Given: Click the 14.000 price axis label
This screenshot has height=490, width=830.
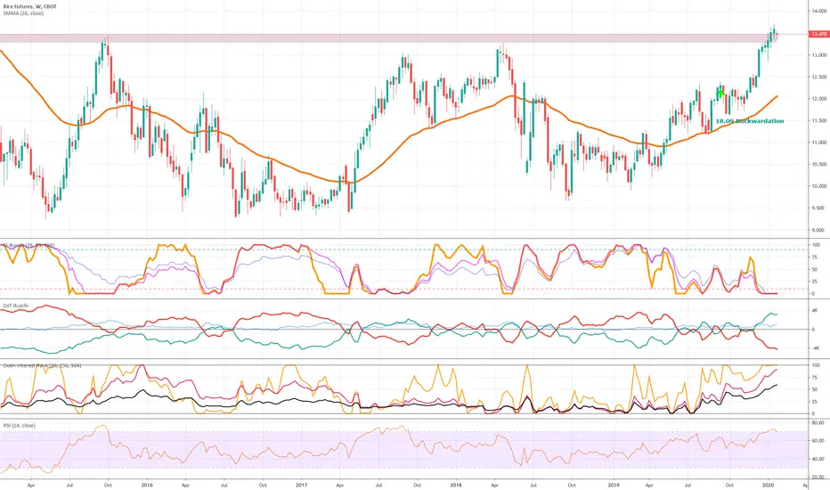Looking at the screenshot, I should click(819, 11).
